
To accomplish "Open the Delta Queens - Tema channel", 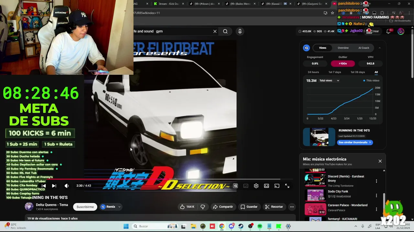I will 52,205.
